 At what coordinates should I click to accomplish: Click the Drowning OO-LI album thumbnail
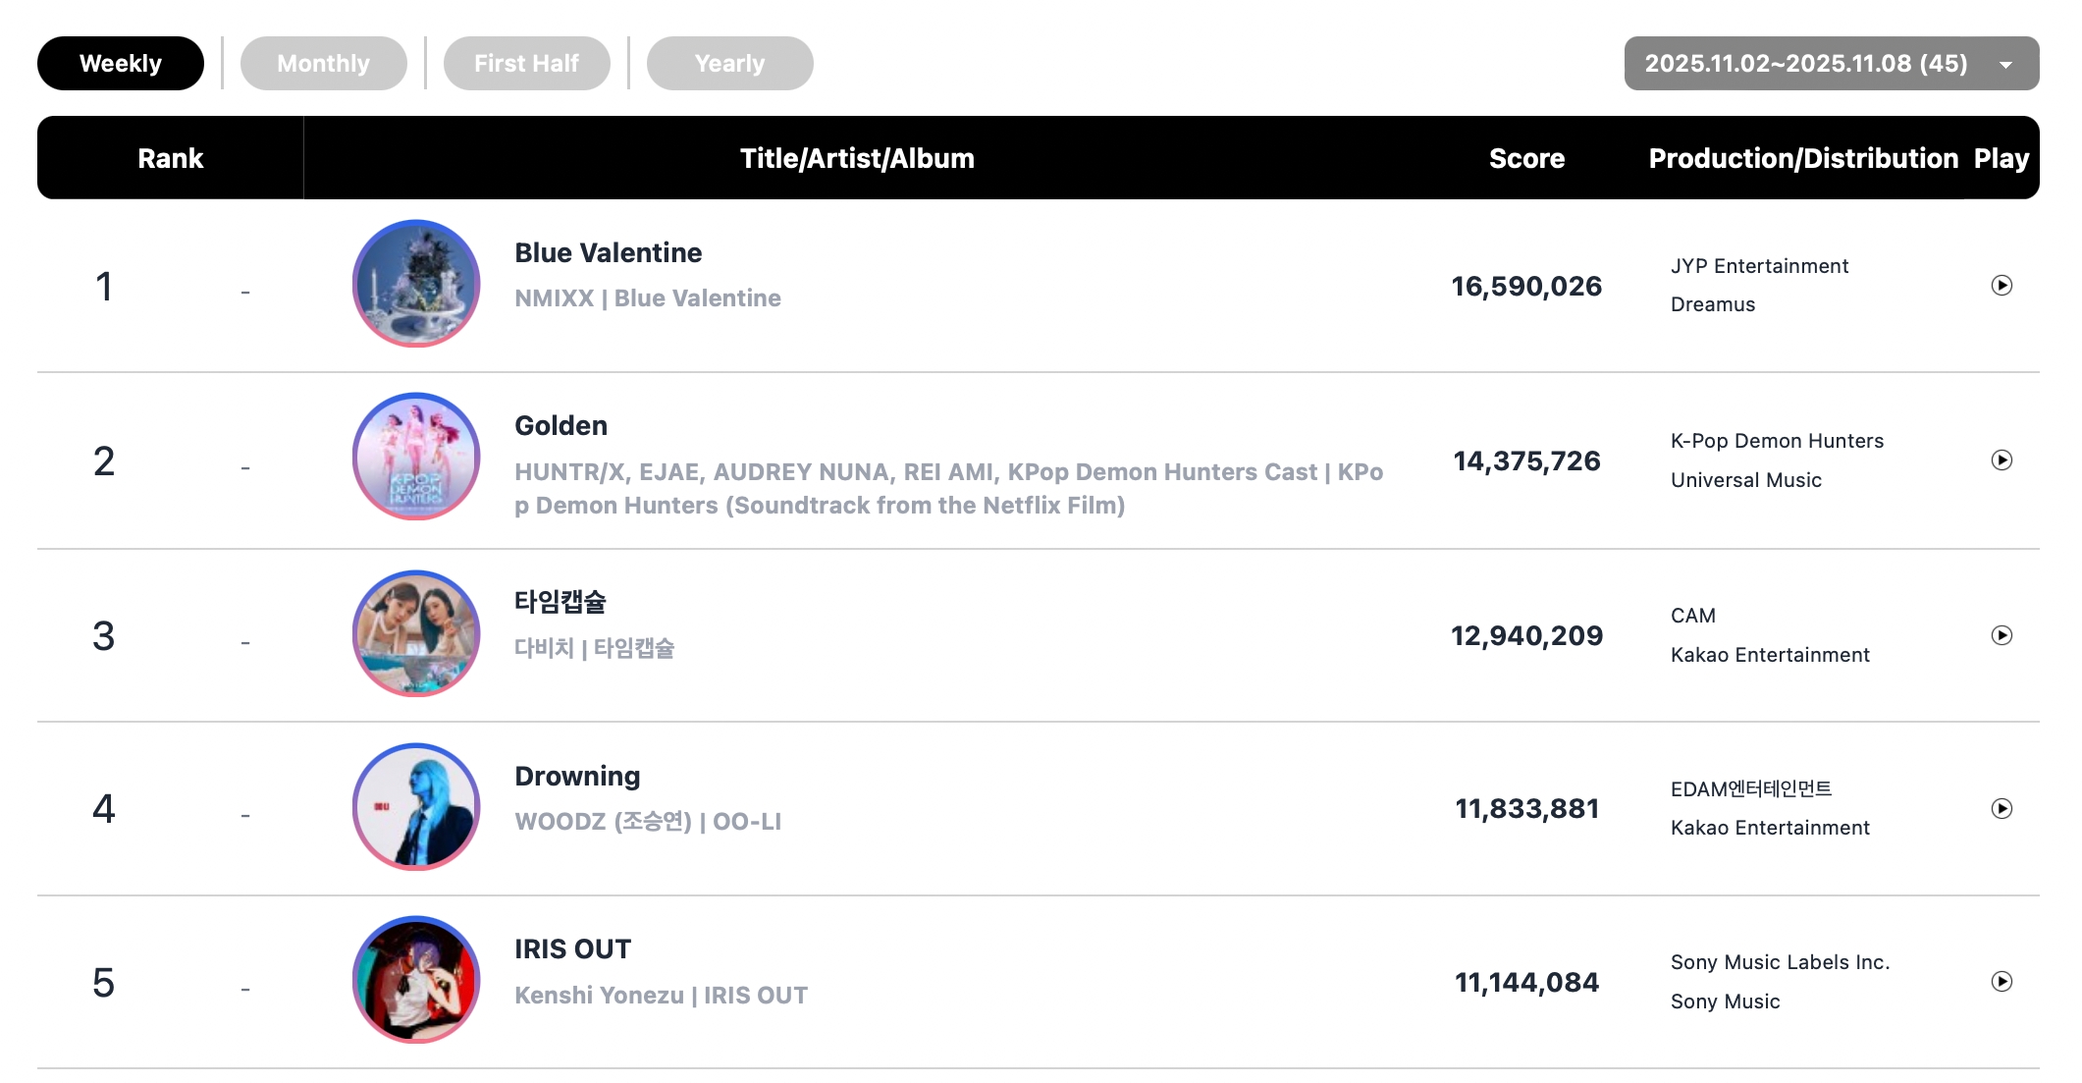point(416,806)
